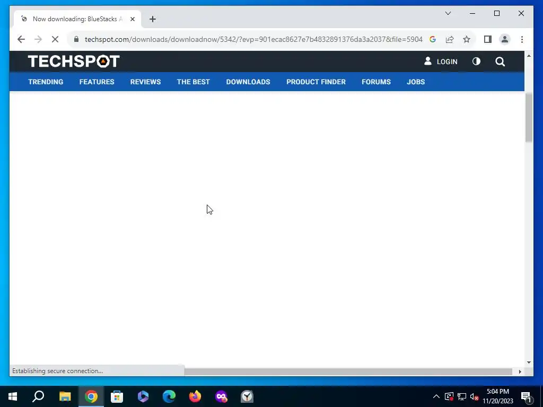Open TechSpot search magnifier
This screenshot has width=543, height=407.
point(500,61)
